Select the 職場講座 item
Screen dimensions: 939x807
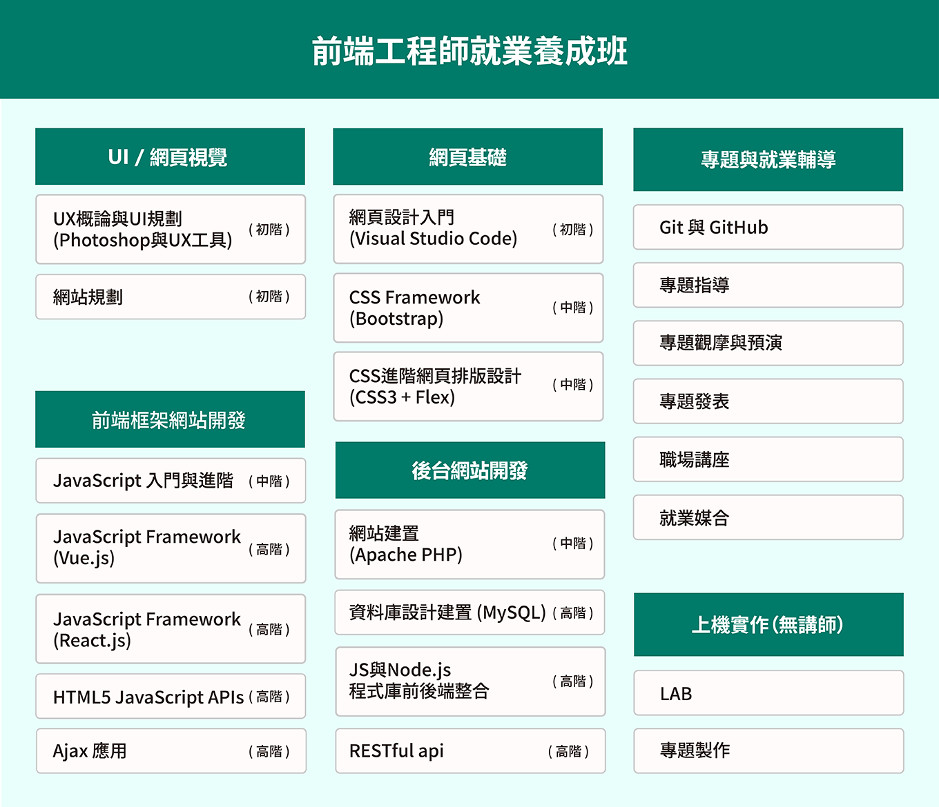tap(768, 459)
